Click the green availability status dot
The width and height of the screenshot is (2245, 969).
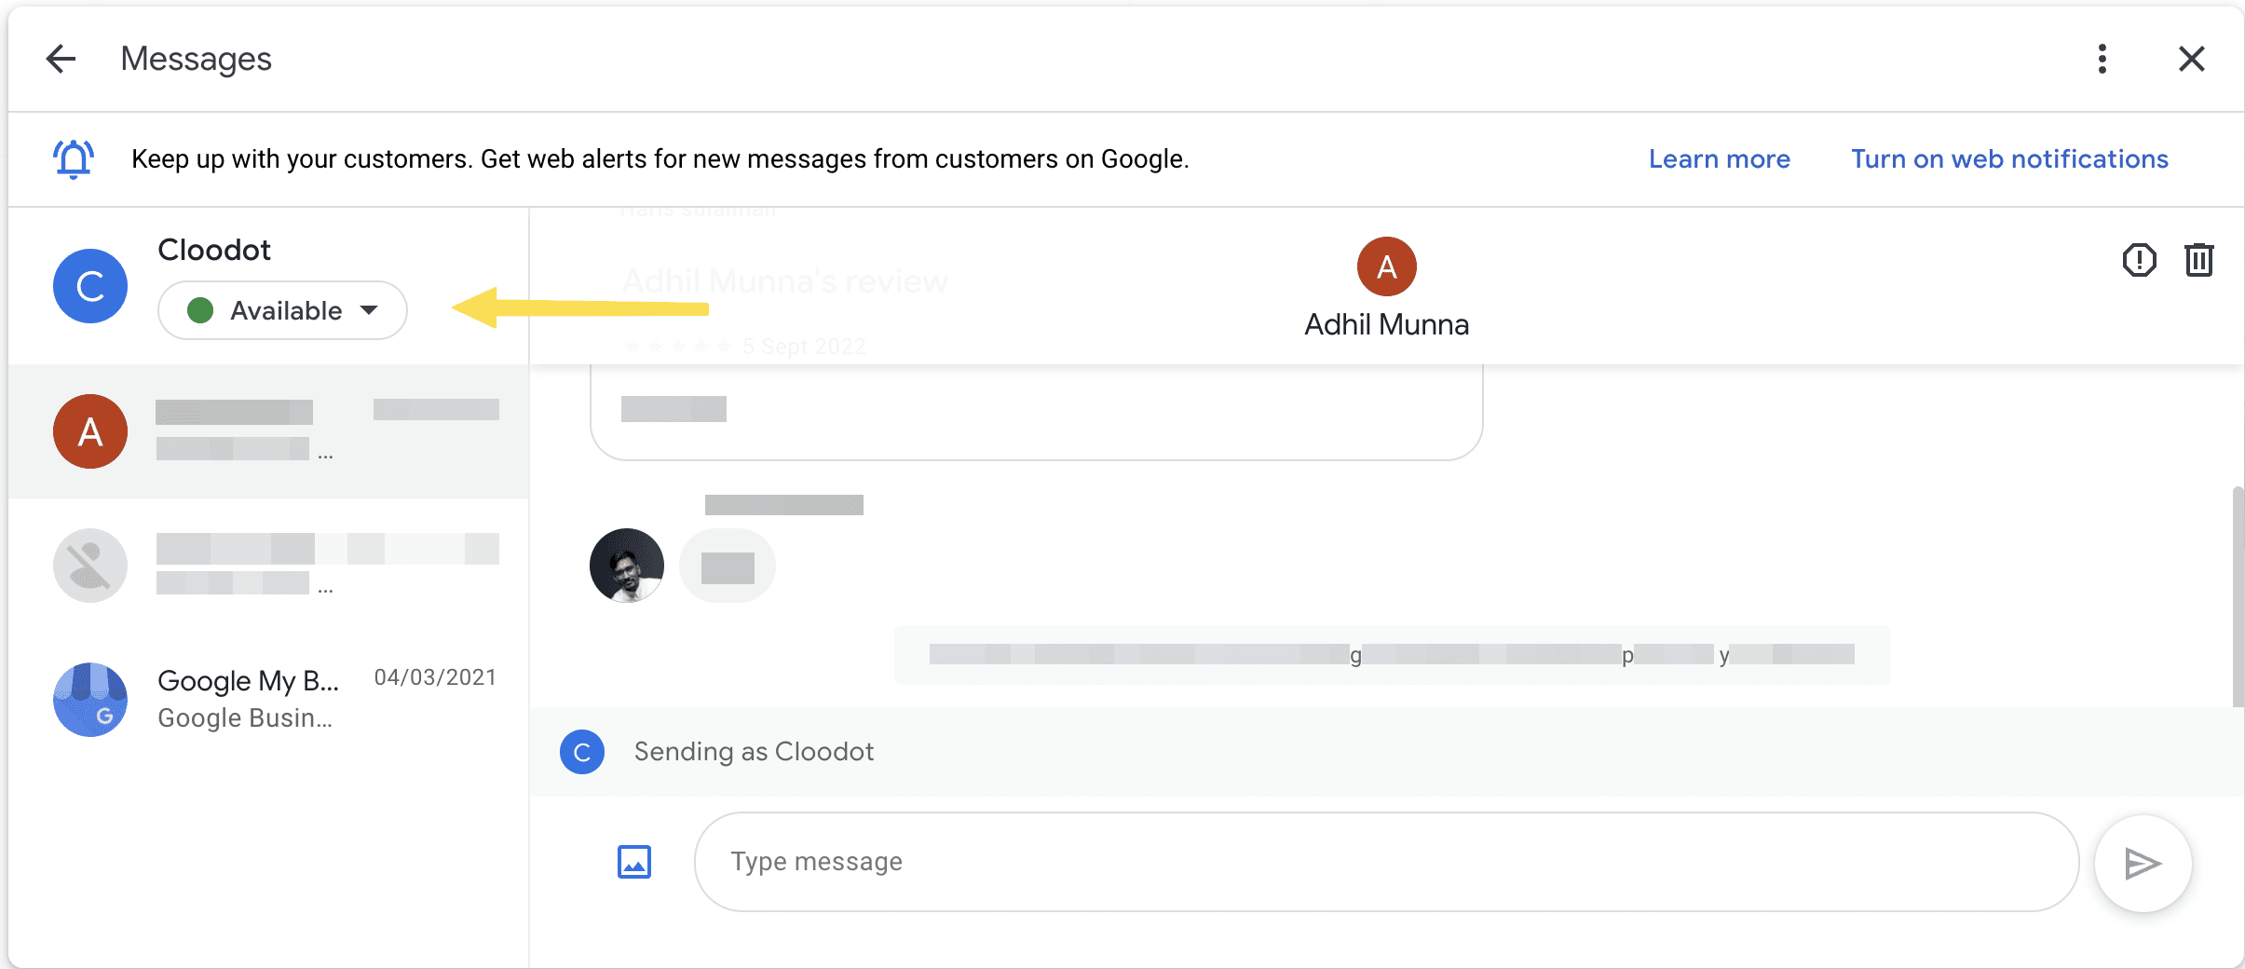click(200, 310)
